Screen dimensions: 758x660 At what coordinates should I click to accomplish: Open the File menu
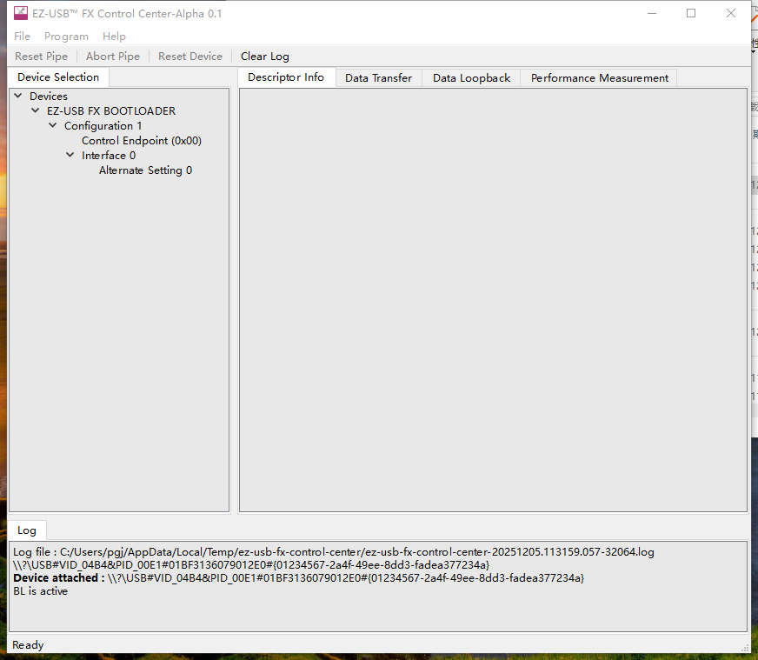click(x=22, y=37)
